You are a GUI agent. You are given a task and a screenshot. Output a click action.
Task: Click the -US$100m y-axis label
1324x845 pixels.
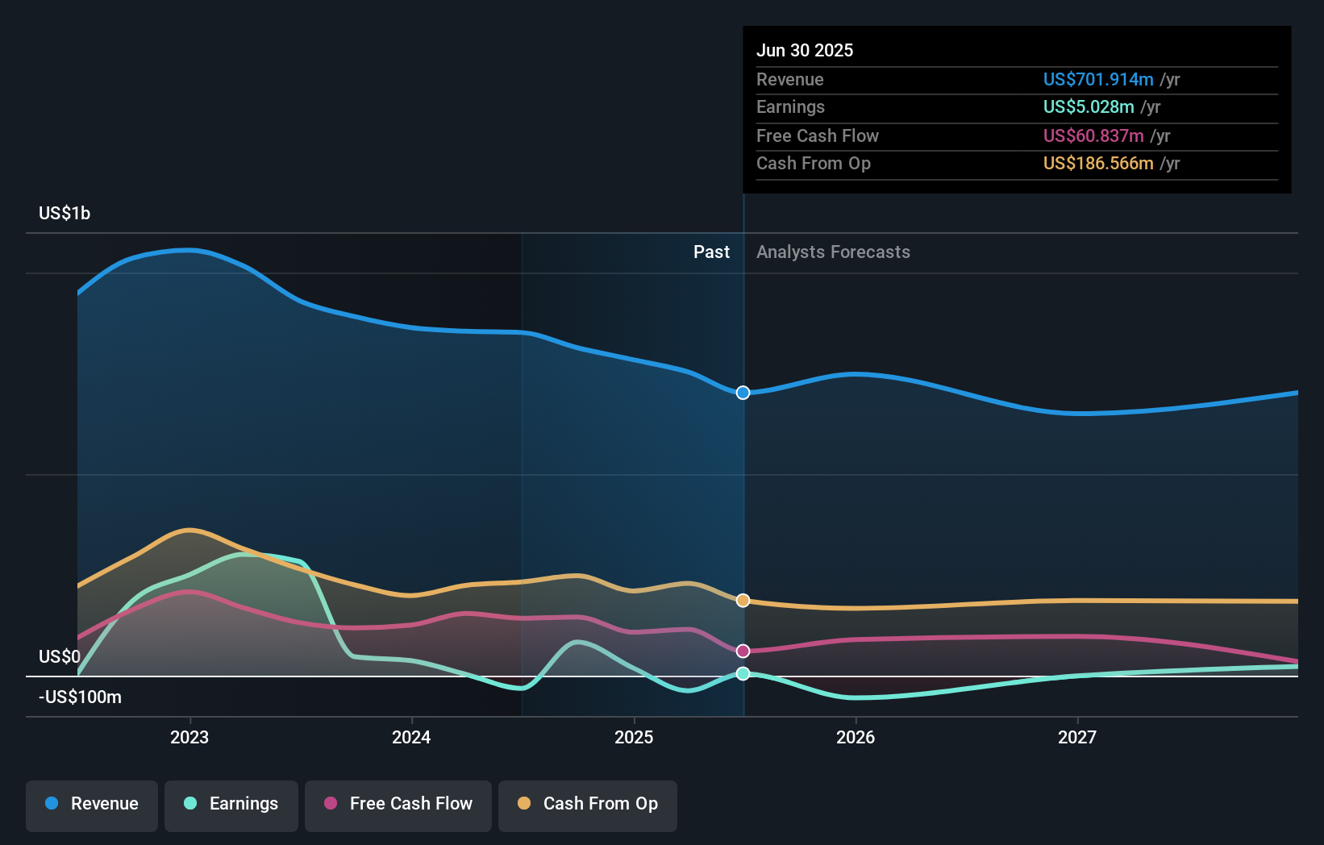coord(80,697)
